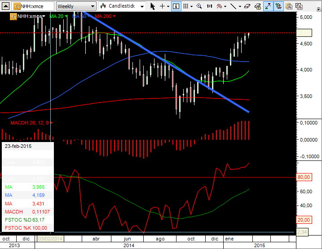Click the FSTOC %D 63,17 row
The width and height of the screenshot is (322, 249).
(28, 220)
